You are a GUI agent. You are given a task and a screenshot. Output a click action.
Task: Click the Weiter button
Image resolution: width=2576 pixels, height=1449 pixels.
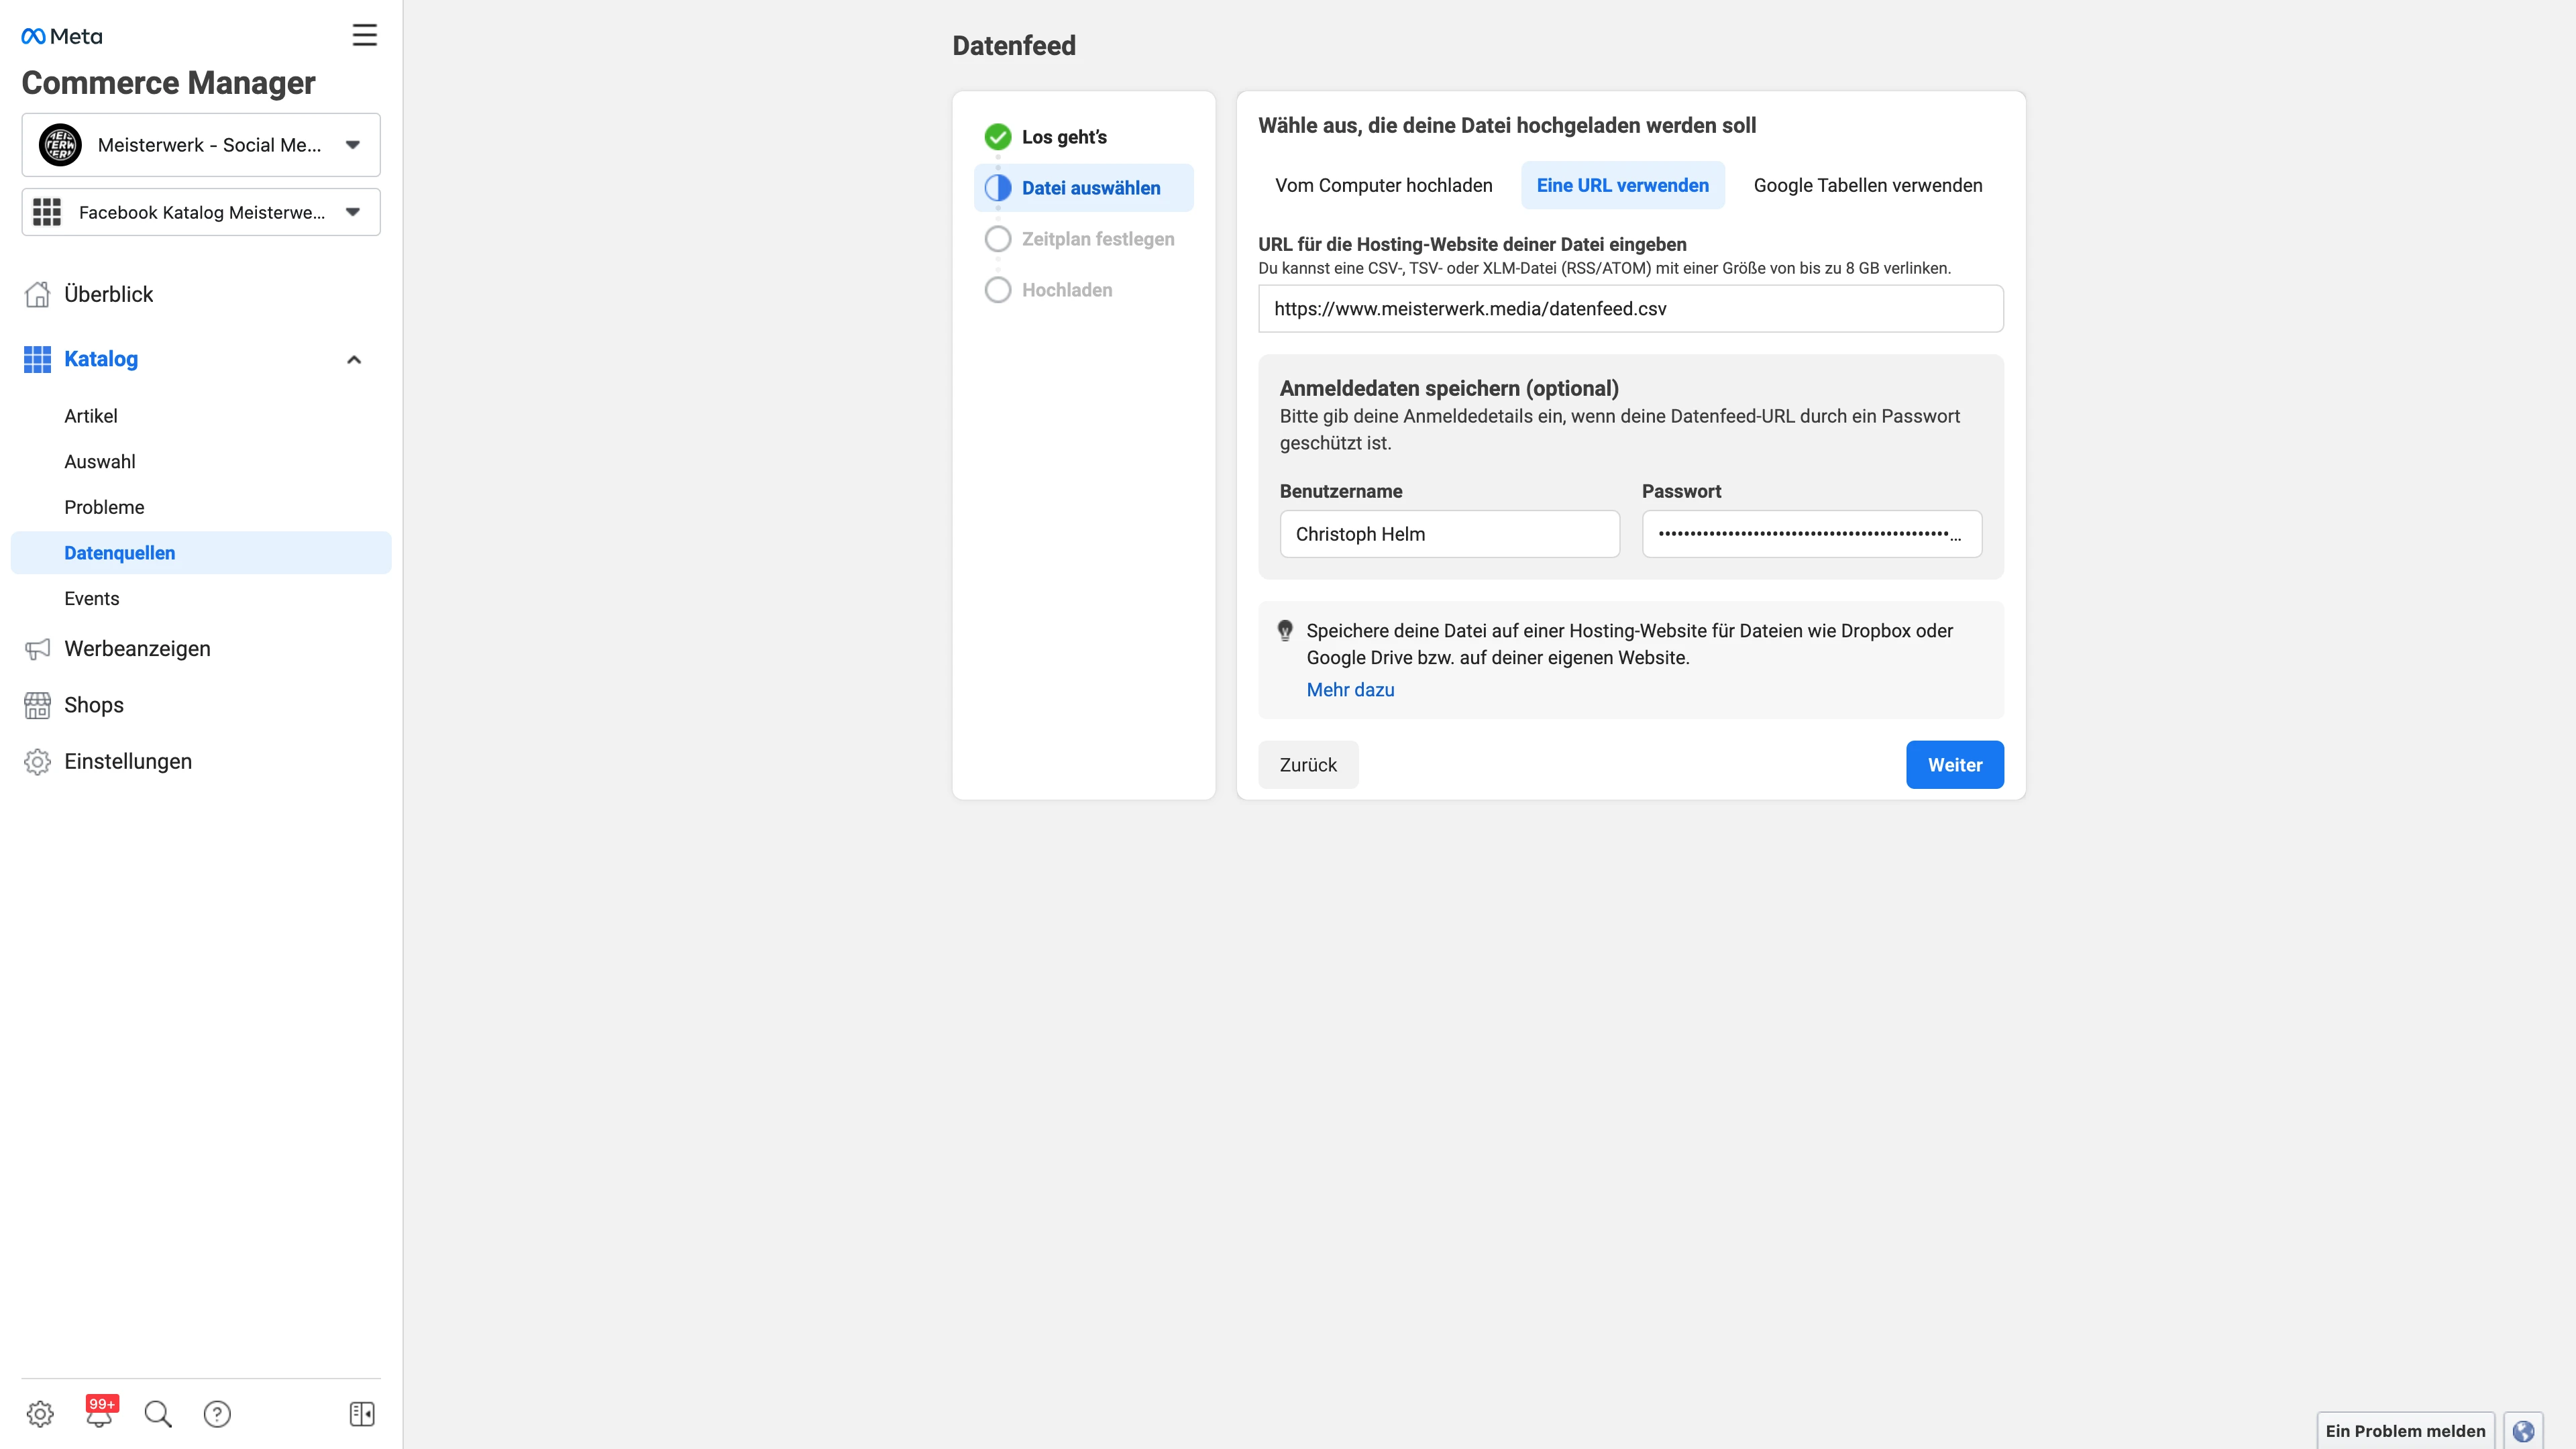pyautogui.click(x=1954, y=765)
